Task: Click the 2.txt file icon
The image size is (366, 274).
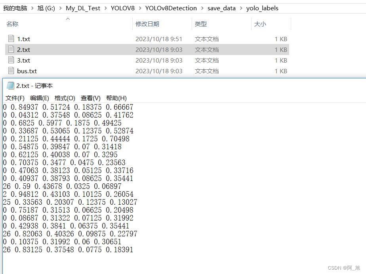Action: pos(11,49)
